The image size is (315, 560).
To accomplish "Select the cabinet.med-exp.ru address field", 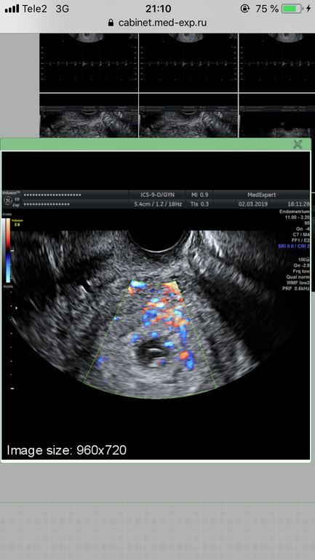I will coord(157,23).
